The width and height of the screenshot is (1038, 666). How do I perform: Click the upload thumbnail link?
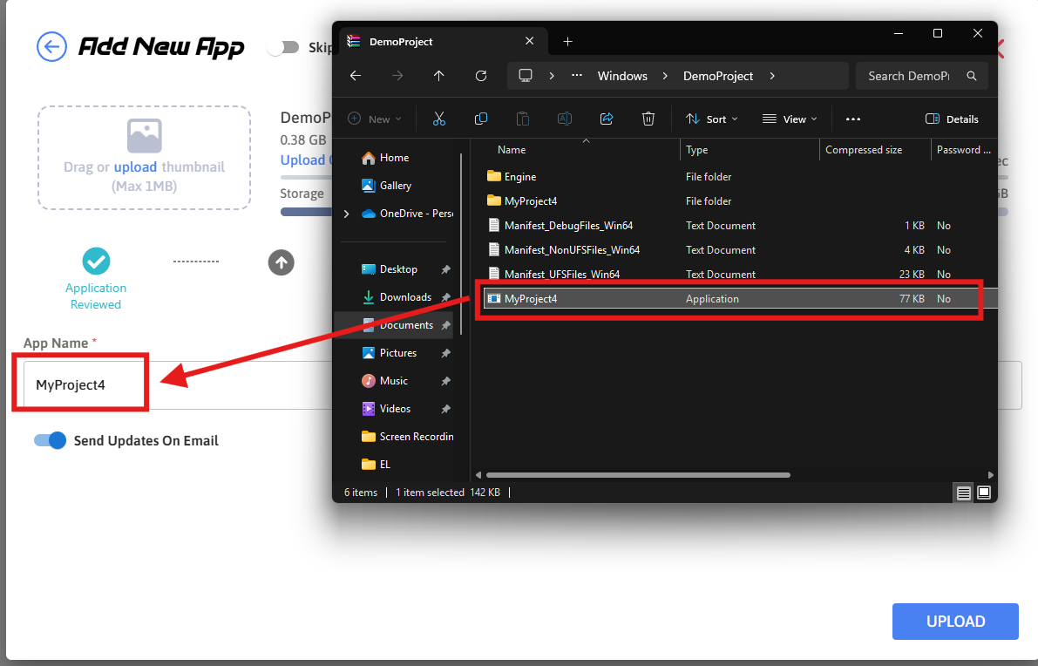[x=135, y=166]
